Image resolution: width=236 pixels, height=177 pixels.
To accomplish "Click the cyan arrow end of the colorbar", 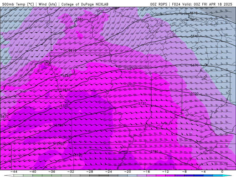I will pos(227,176).
